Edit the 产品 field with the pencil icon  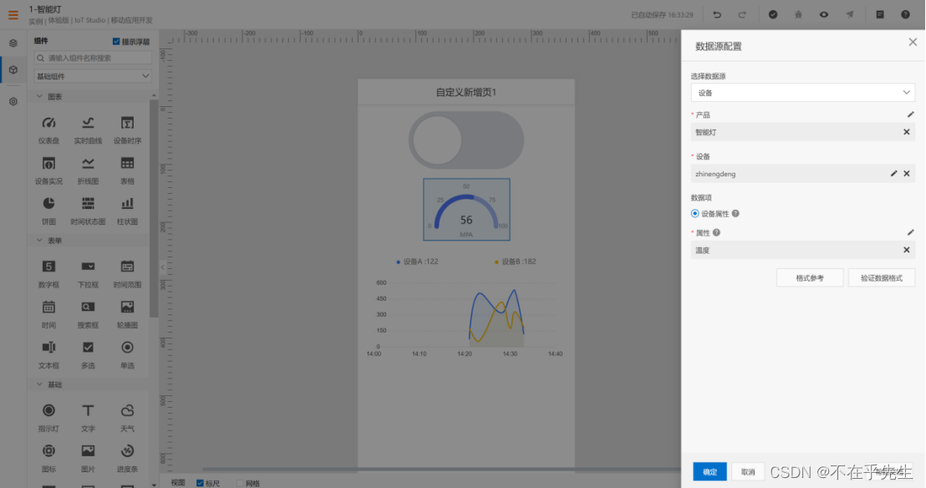pyautogui.click(x=910, y=114)
